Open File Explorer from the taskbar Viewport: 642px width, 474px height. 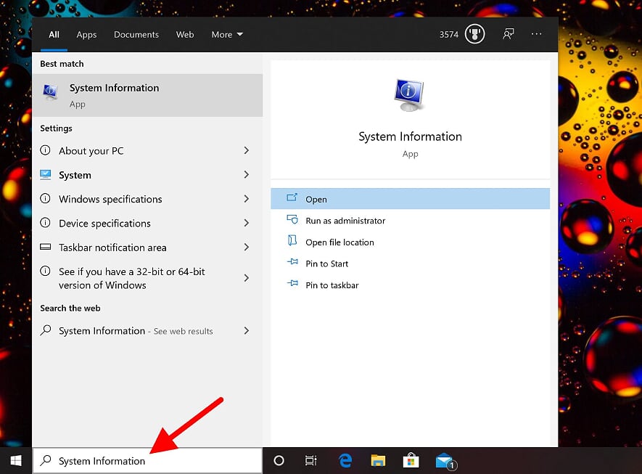[x=378, y=461]
